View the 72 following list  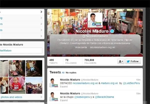tap(71, 61)
